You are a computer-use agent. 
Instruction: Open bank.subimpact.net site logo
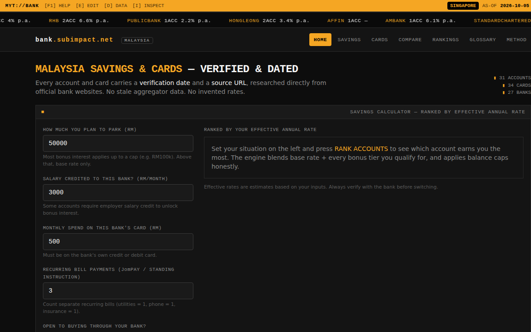(74, 40)
